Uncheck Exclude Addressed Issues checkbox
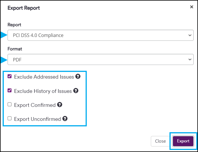This screenshot has width=198, height=152. (x=10, y=76)
